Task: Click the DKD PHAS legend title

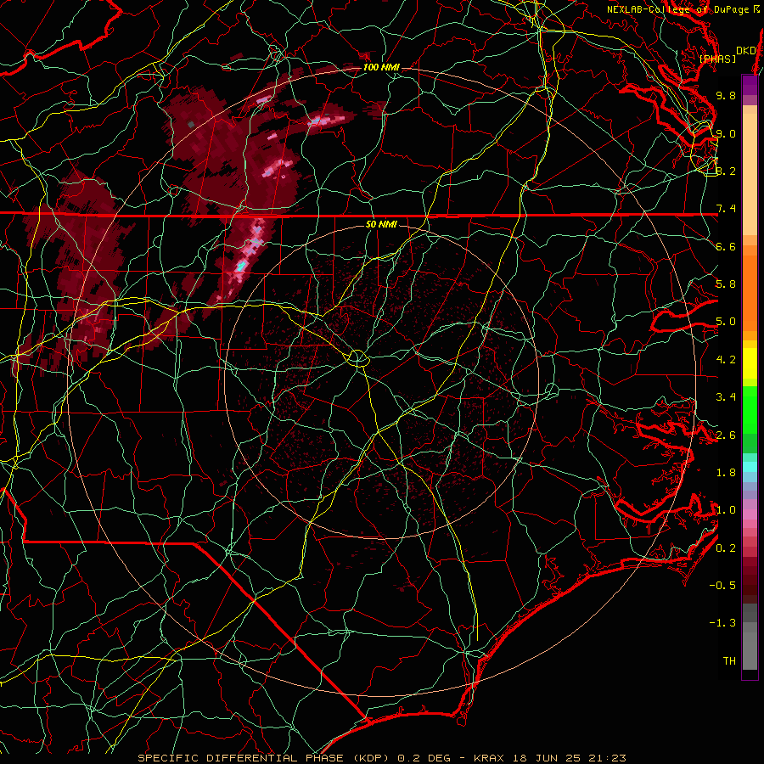Action: (727, 54)
